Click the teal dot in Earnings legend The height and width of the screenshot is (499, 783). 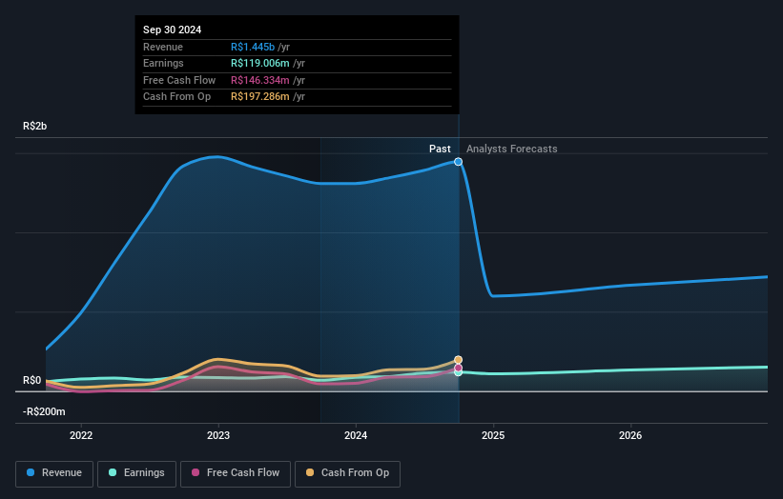point(113,472)
